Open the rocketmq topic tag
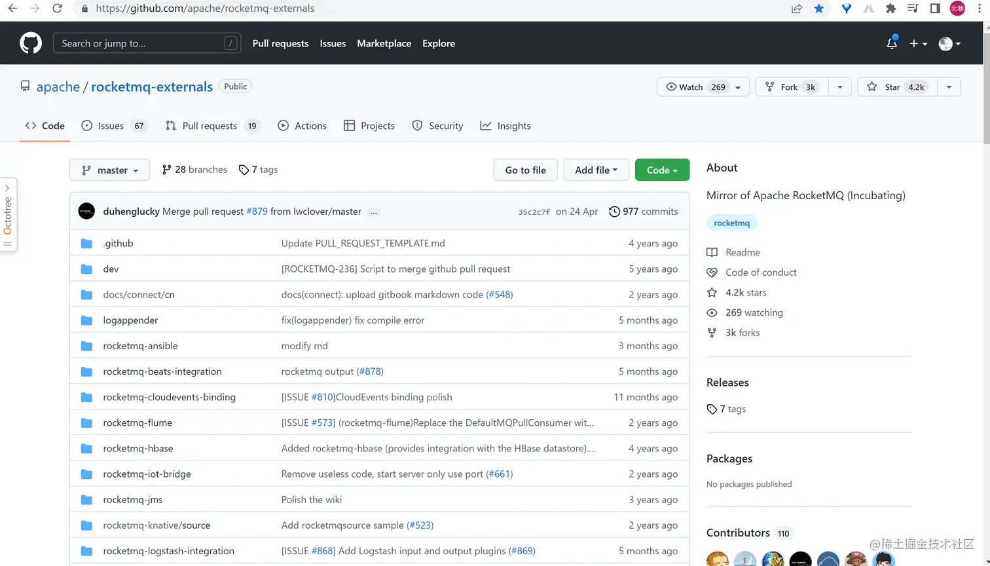 click(x=732, y=223)
